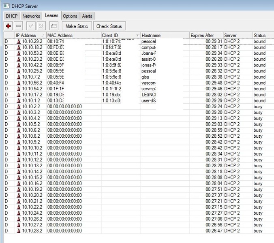
Task: Select IP address 10.10.12.2
Action: point(32,160)
